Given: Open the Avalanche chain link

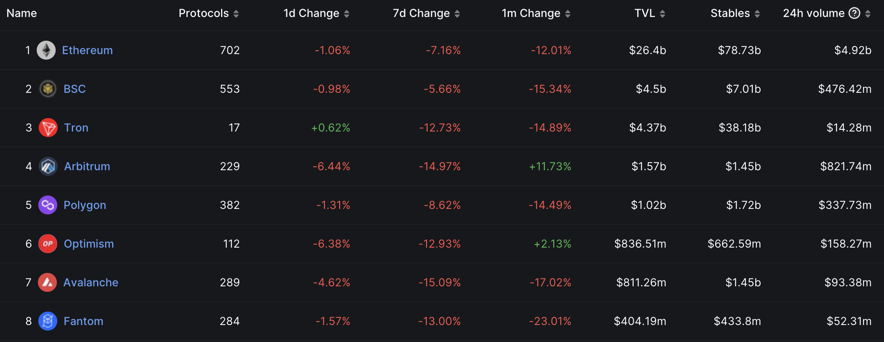Looking at the screenshot, I should point(91,282).
